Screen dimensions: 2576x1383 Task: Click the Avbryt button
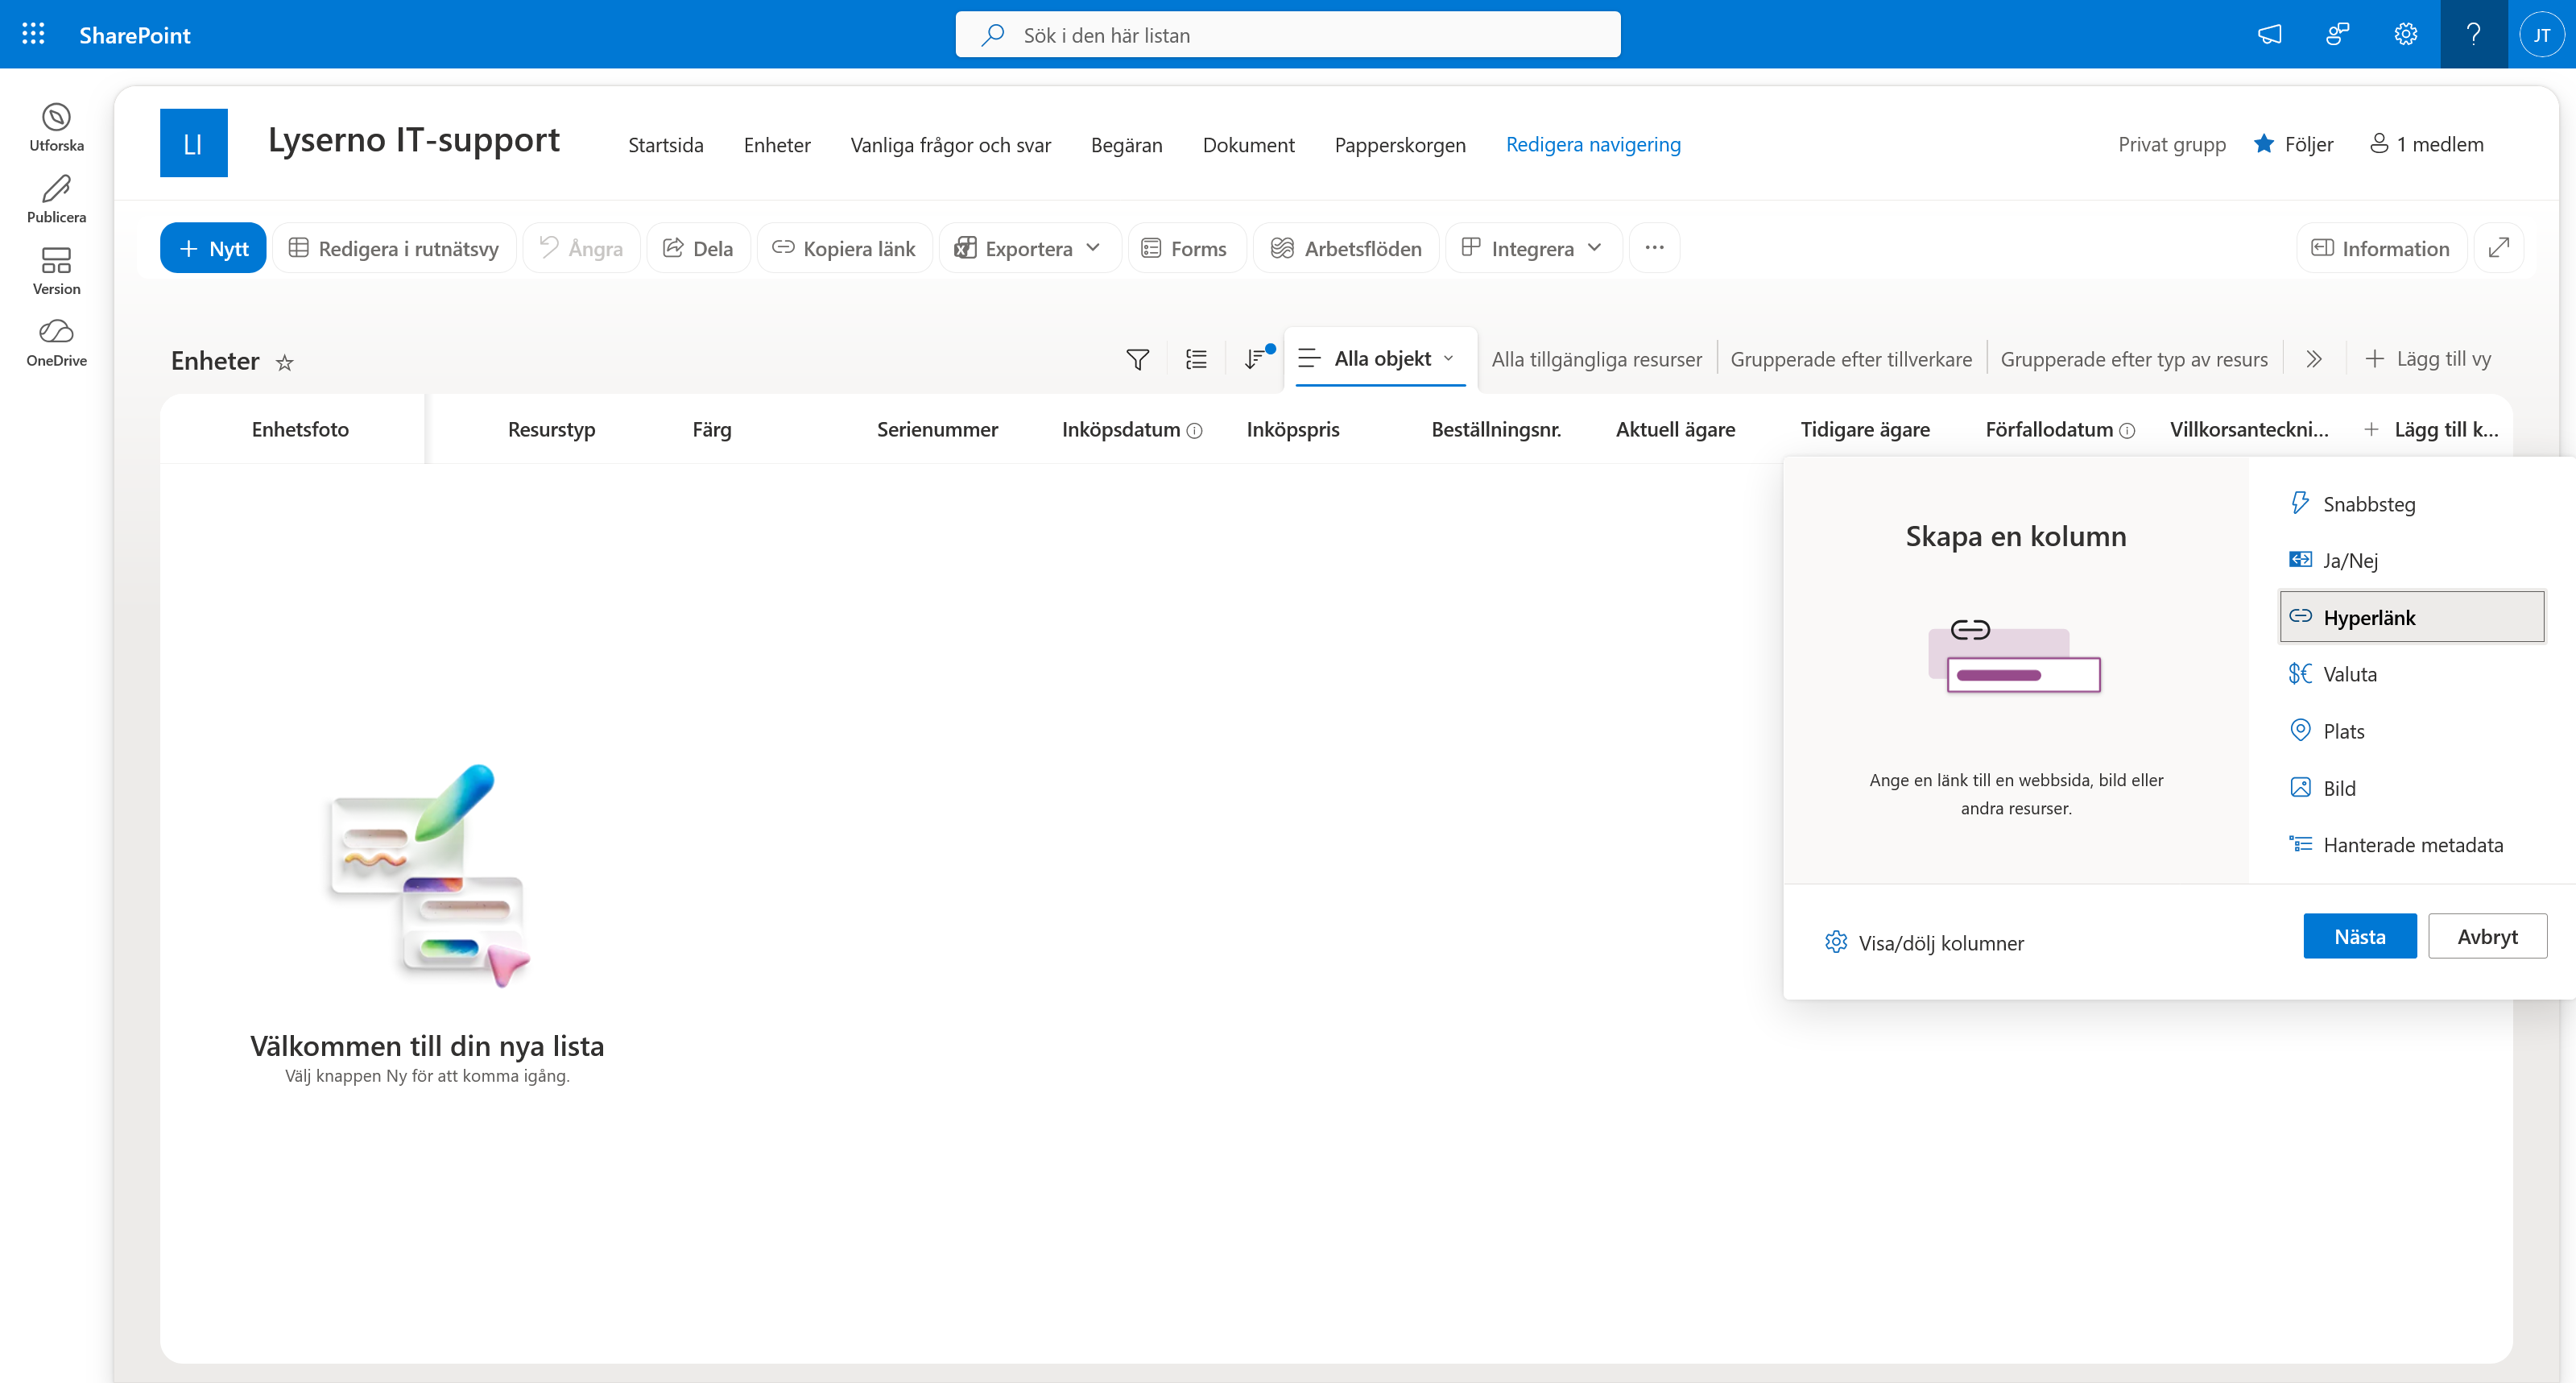tap(2488, 936)
